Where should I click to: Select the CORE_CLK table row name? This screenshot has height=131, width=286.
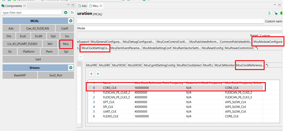109,88
